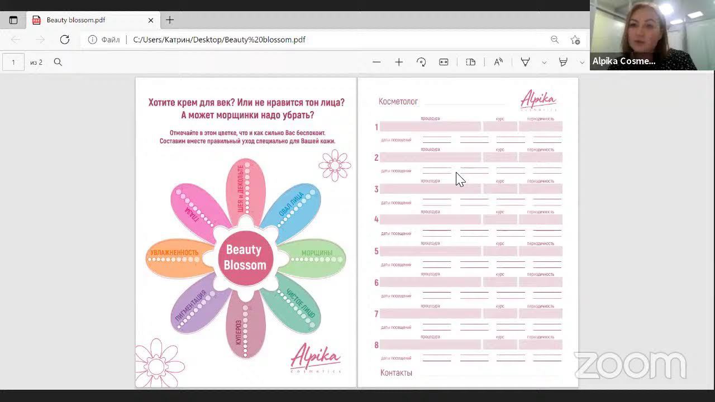Click the Косметолог label
715x402 pixels.
tap(398, 102)
